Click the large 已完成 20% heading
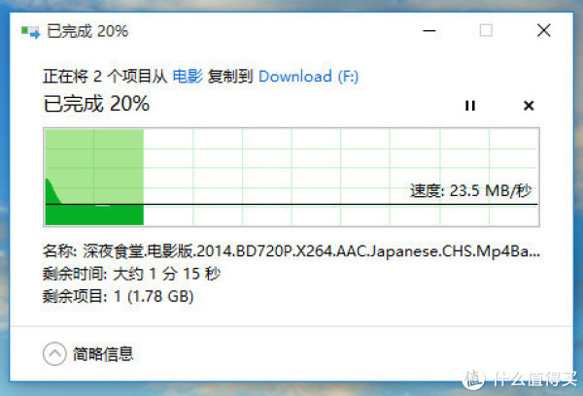Viewport: 583px width, 396px height. click(96, 104)
